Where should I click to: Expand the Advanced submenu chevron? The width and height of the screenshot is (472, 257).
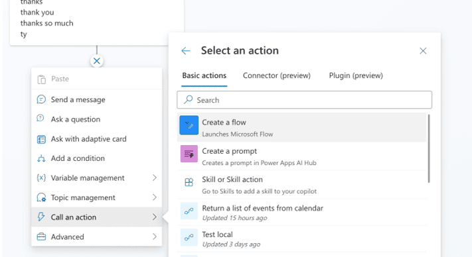point(155,236)
